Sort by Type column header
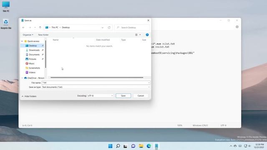 tap(123, 40)
